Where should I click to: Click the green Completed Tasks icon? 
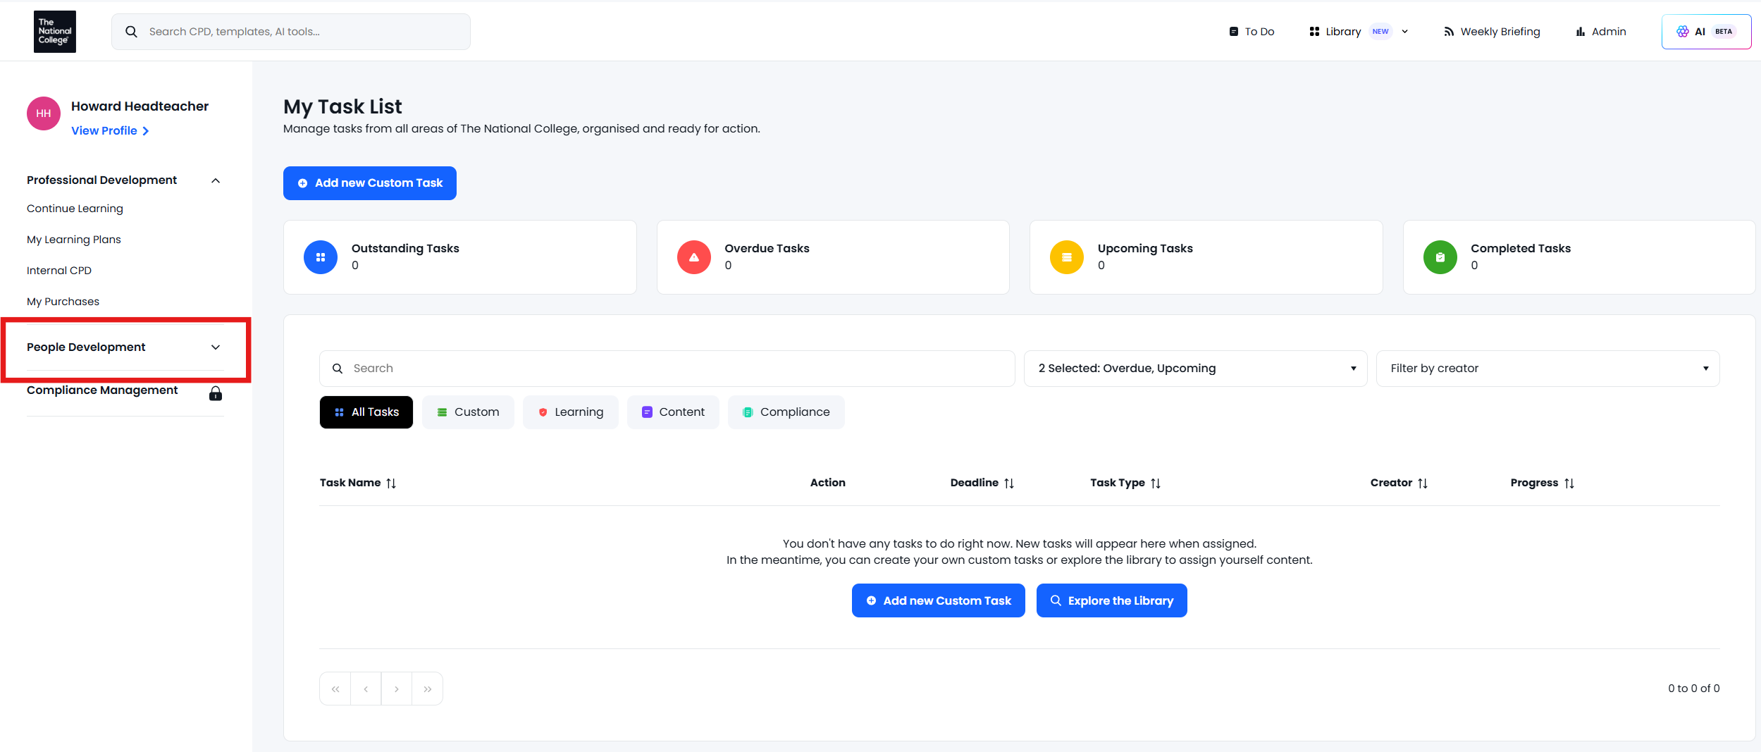[x=1440, y=257]
